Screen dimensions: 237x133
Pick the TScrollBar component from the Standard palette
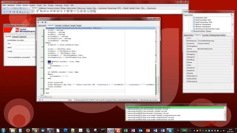(75, 11)
